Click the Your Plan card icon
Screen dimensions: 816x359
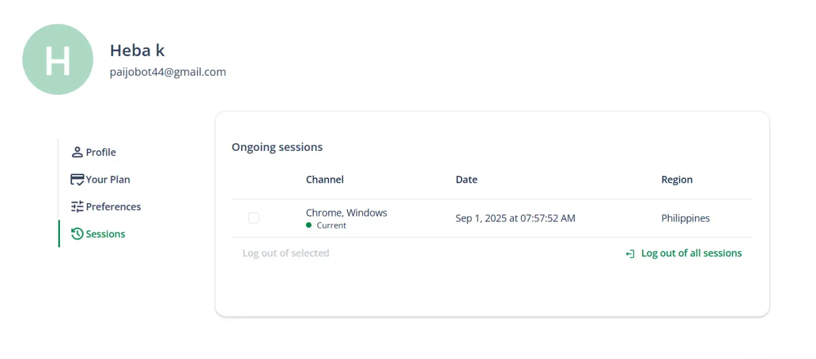click(x=77, y=179)
